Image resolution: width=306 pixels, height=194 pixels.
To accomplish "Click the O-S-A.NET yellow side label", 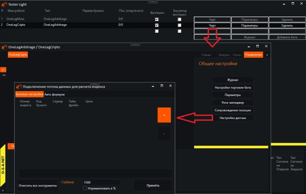I will (x=3, y=166).
